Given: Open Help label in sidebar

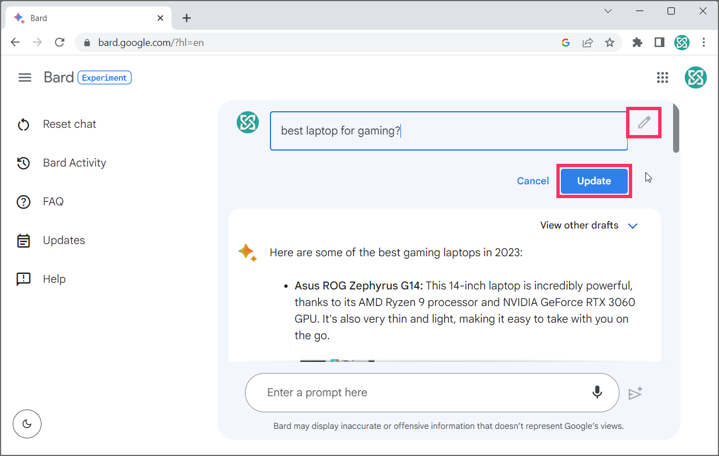Looking at the screenshot, I should tap(54, 279).
